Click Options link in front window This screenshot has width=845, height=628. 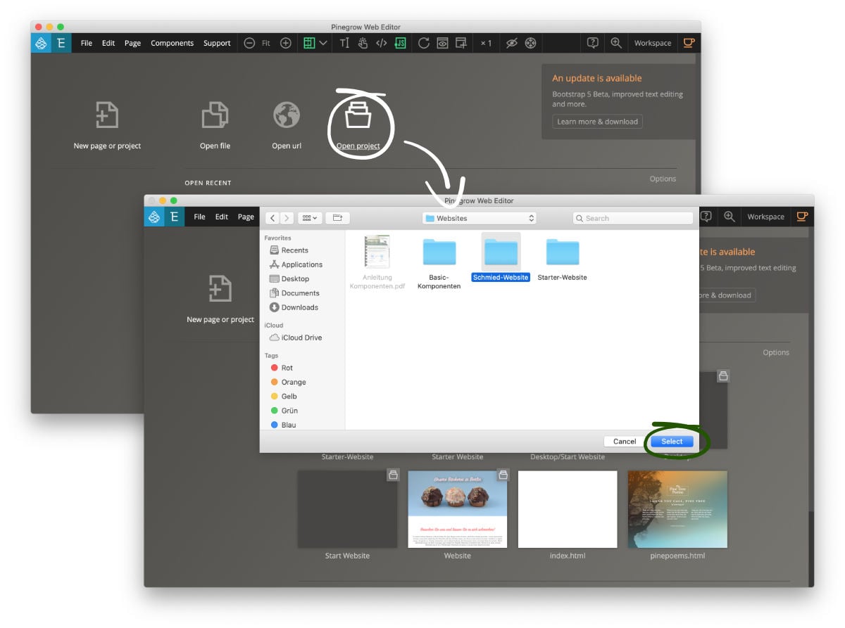click(776, 352)
